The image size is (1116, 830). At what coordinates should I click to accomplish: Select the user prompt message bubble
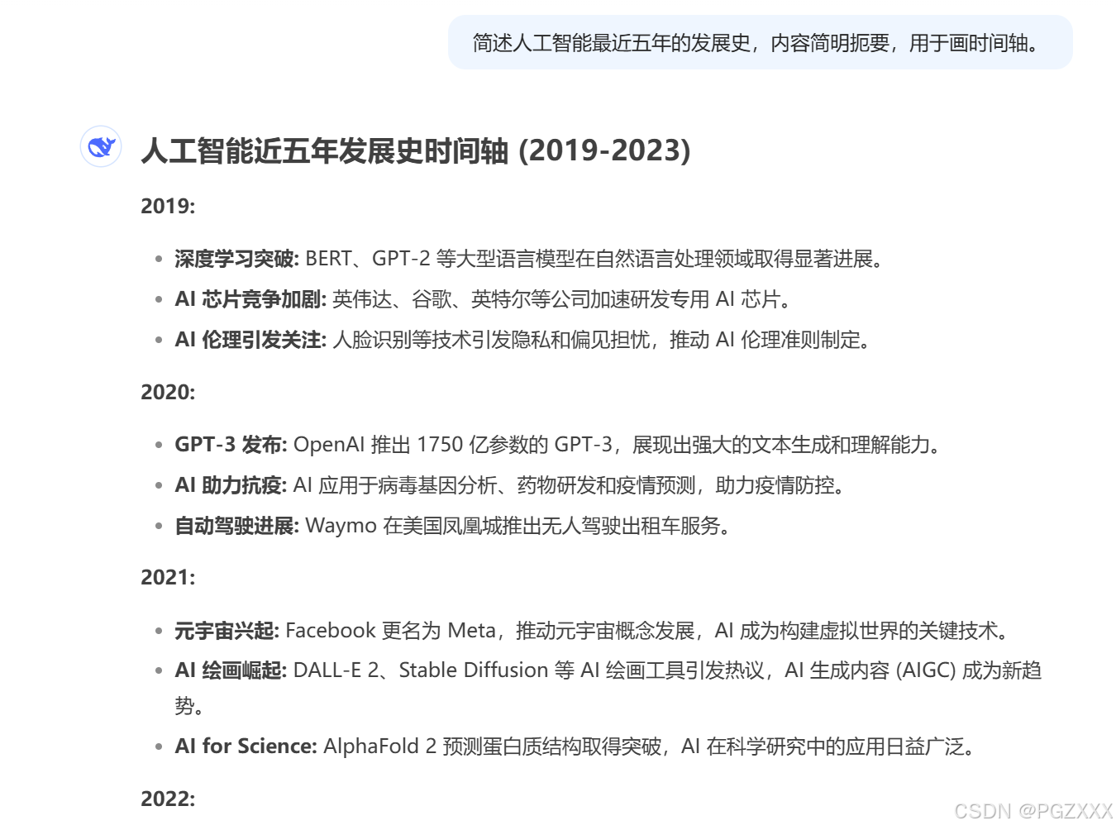[x=760, y=42]
